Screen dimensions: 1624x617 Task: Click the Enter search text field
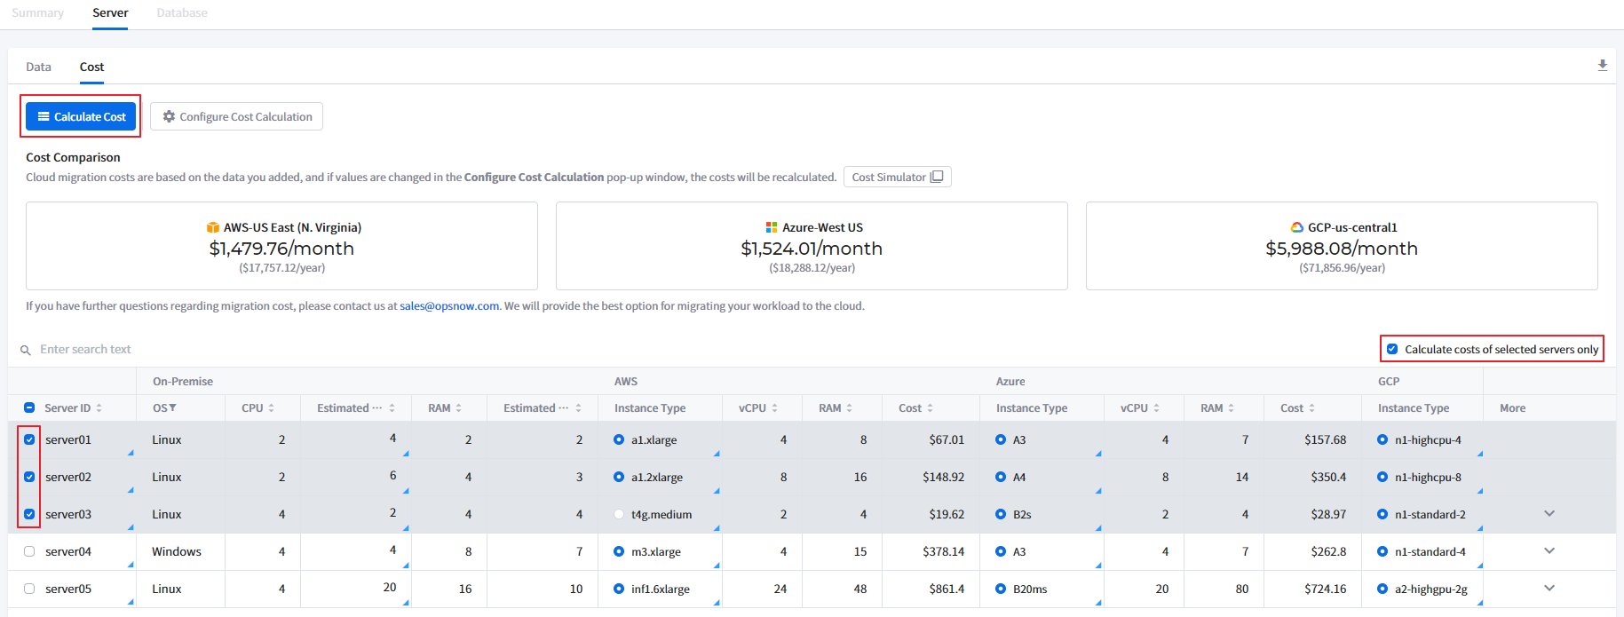coord(85,350)
